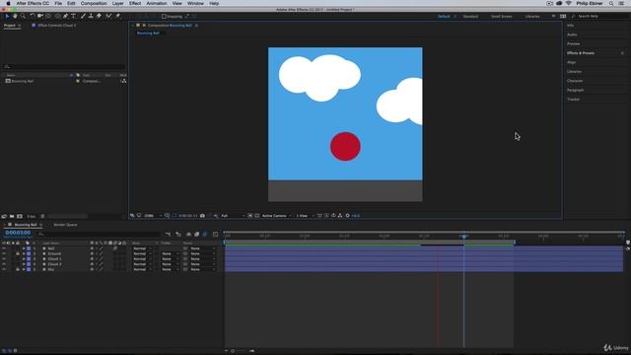Open the Composition menu

(94, 3)
